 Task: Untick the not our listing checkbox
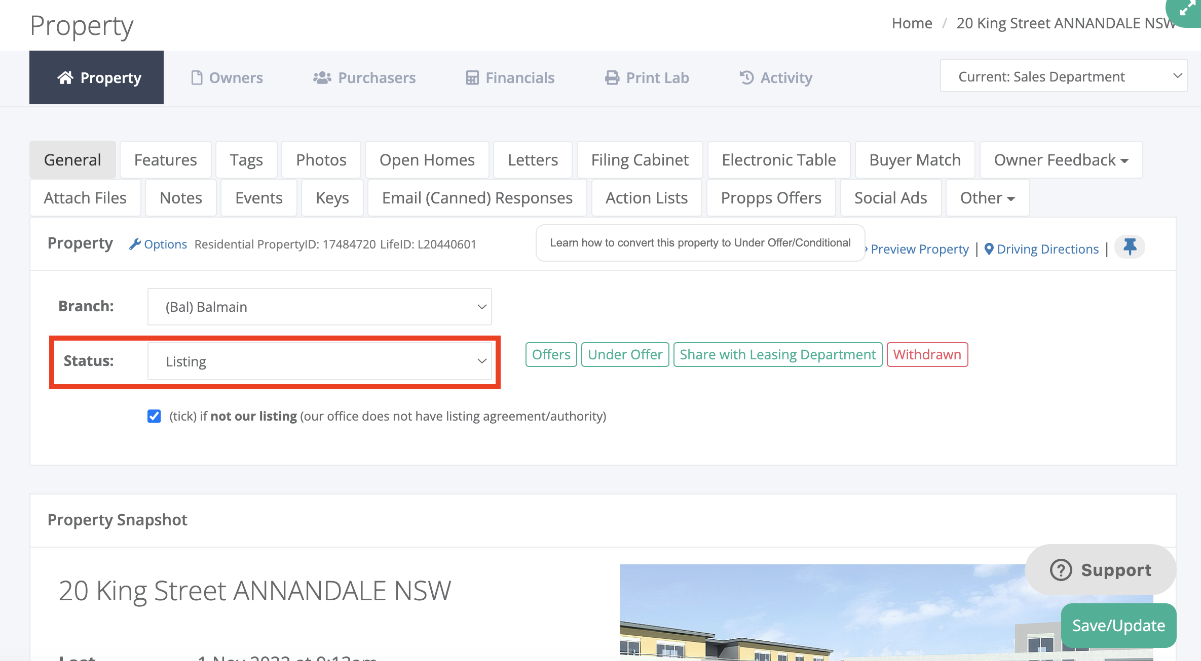click(154, 416)
